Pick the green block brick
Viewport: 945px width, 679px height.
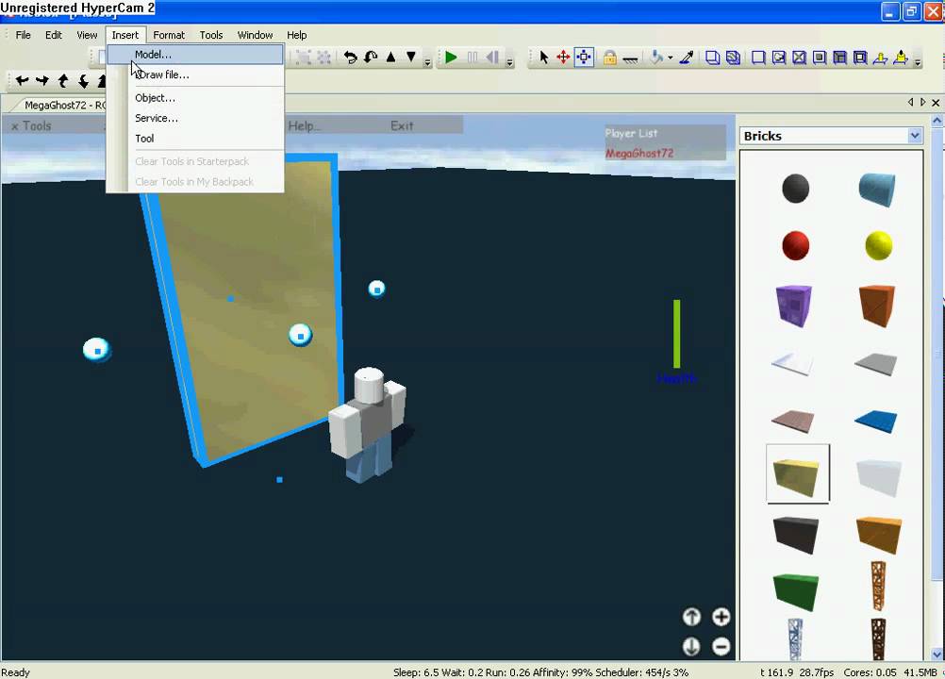point(796,591)
